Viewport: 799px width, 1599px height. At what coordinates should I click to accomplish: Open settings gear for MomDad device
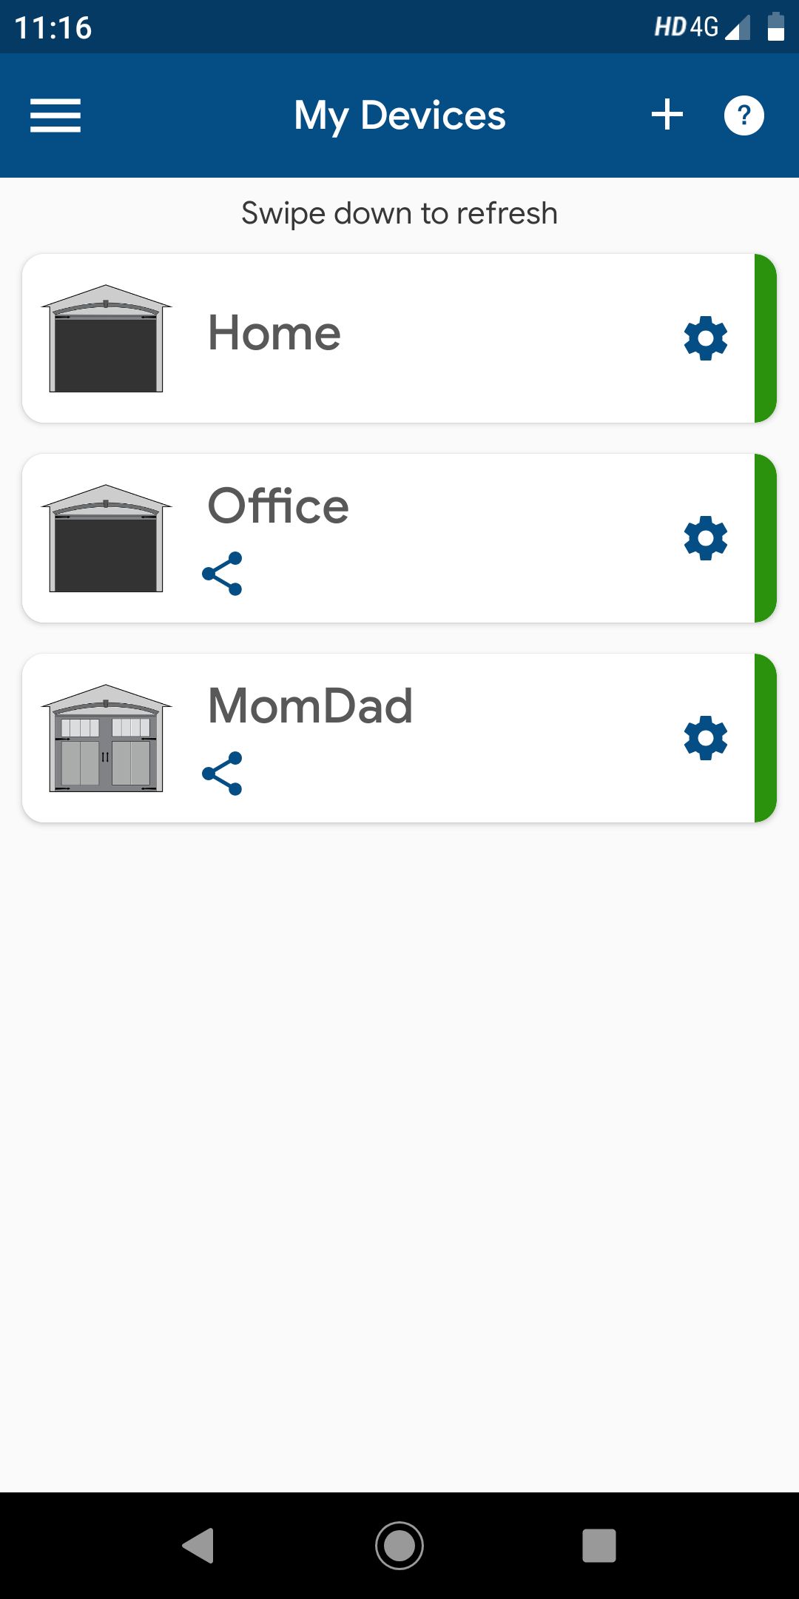706,738
